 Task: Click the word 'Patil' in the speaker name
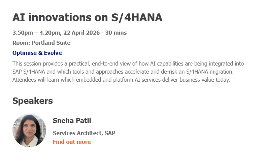tap(84, 121)
